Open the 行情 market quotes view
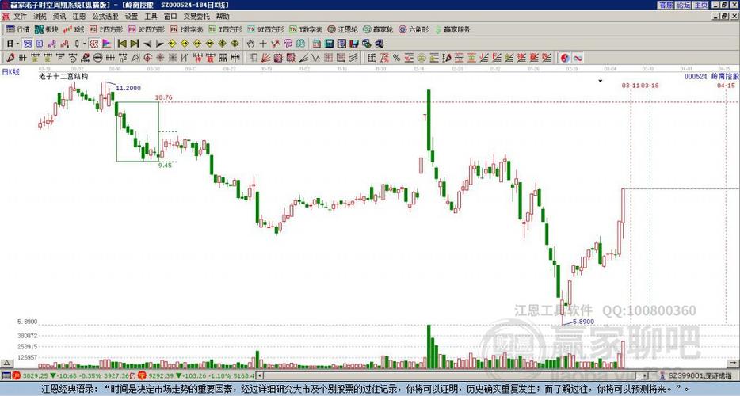The image size is (740, 396). click(x=17, y=29)
